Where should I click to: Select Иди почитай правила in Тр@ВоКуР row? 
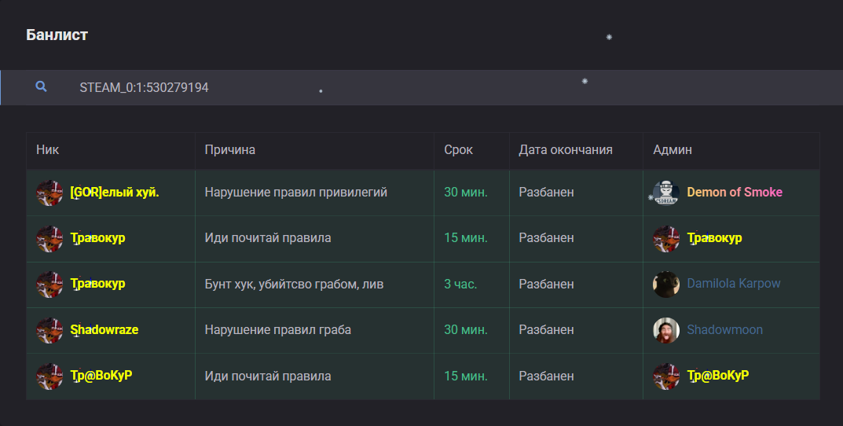(x=268, y=376)
